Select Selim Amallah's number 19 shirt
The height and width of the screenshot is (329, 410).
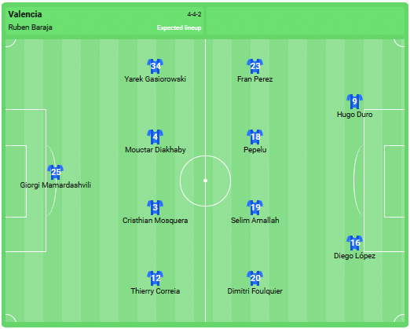(255, 207)
